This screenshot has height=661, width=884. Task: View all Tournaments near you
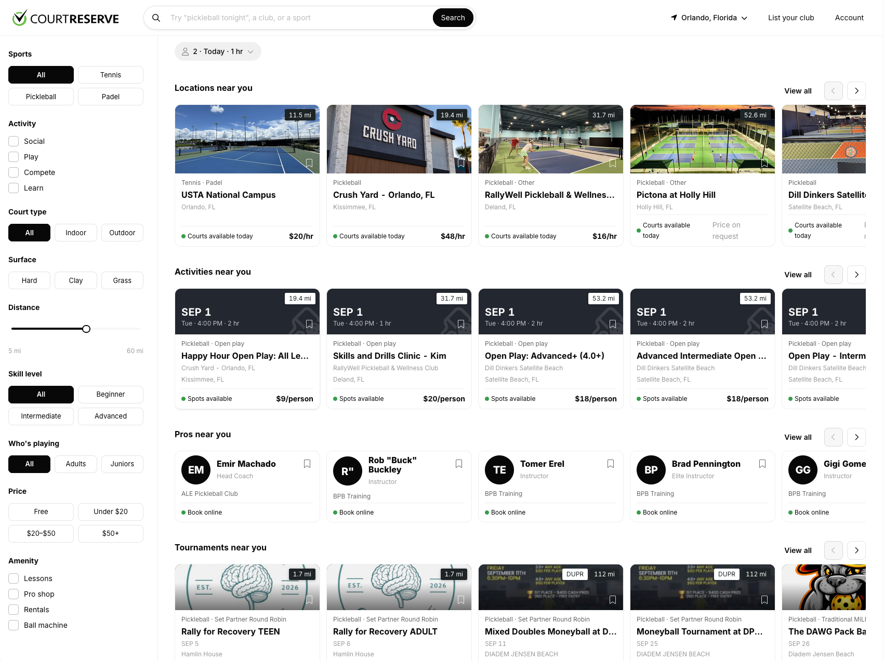point(798,550)
